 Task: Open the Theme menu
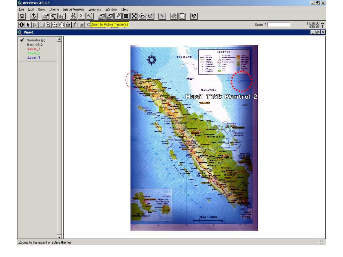(54, 9)
